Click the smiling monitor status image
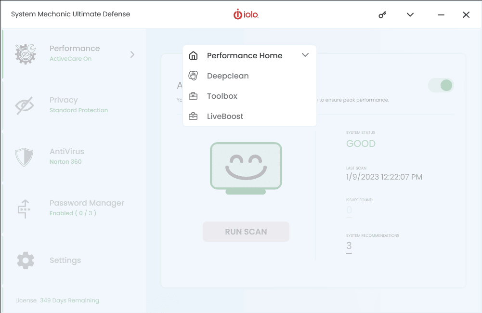482x313 pixels. pyautogui.click(x=246, y=168)
